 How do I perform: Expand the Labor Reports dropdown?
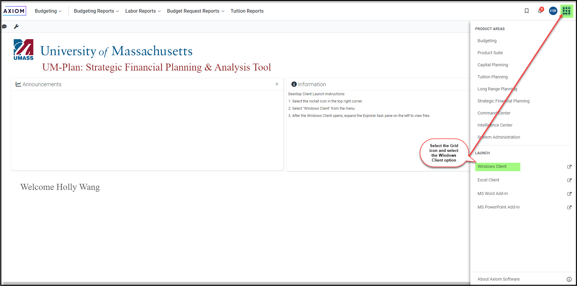pyautogui.click(x=143, y=11)
